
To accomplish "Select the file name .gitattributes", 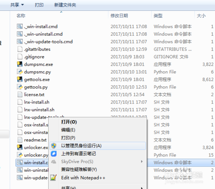I will pyautogui.click(x=37, y=49).
